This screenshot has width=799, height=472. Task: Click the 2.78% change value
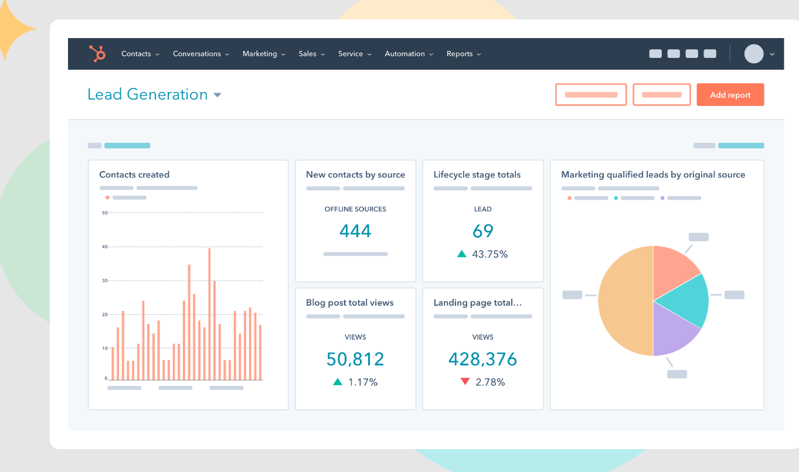click(x=491, y=382)
